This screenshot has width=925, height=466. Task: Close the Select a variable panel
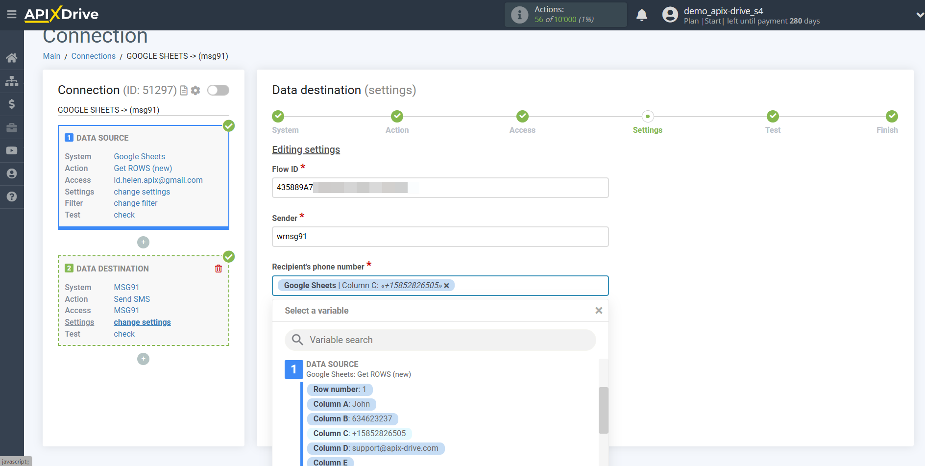click(x=599, y=311)
